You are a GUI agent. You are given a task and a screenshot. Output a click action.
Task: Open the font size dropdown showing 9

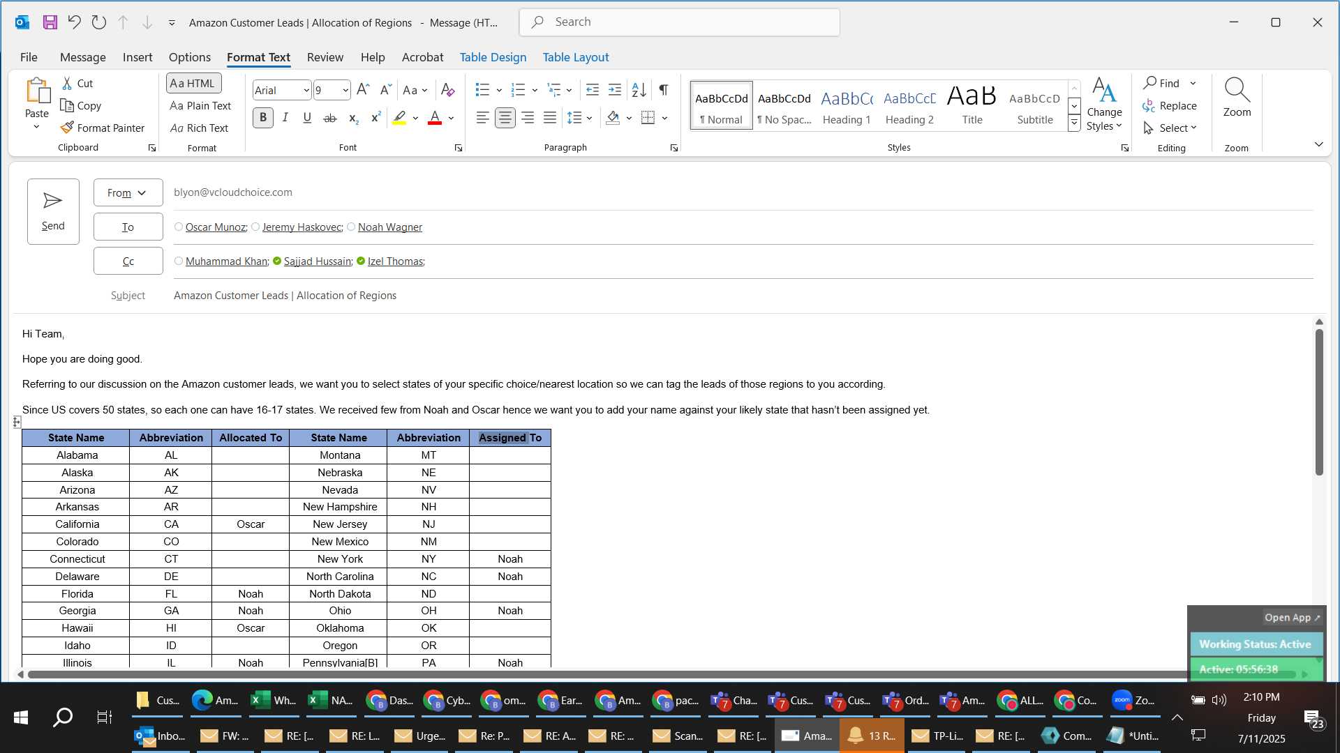(345, 90)
